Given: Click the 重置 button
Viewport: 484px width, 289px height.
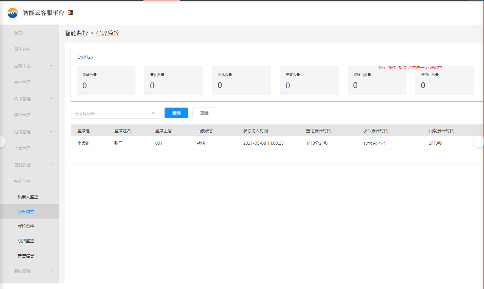Looking at the screenshot, I should [204, 113].
